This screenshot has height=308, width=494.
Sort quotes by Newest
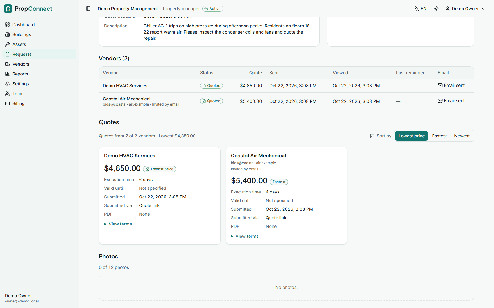point(462,136)
